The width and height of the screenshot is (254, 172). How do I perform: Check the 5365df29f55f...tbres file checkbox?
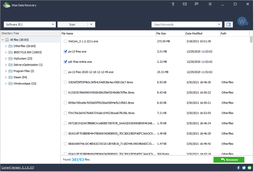[65, 82]
